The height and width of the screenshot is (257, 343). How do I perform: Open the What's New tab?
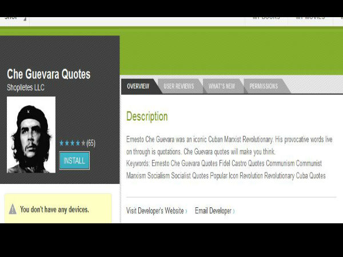click(222, 86)
